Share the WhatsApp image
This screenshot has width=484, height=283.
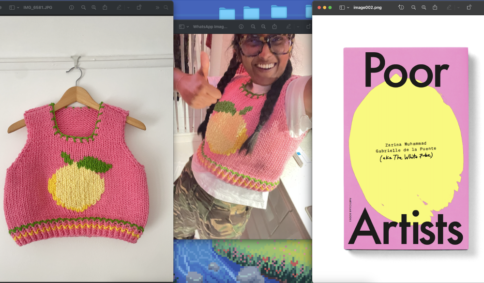[x=274, y=27]
